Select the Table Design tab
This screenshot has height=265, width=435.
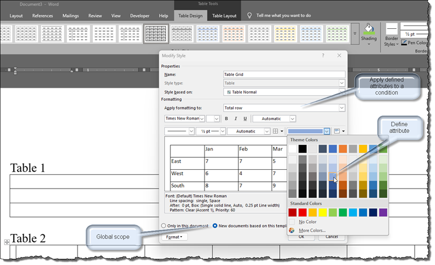click(x=190, y=16)
